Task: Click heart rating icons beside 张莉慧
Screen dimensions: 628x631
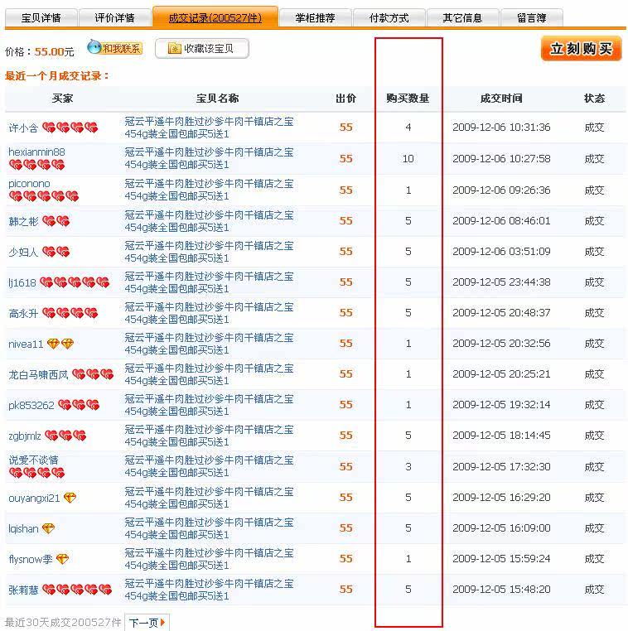Action: point(77,590)
